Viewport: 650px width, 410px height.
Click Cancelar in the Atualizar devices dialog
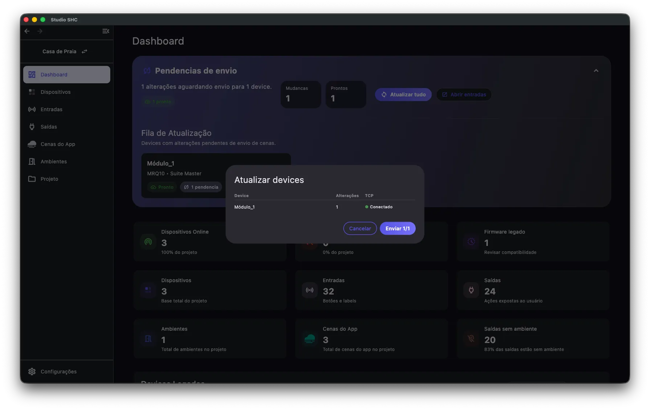(x=360, y=229)
